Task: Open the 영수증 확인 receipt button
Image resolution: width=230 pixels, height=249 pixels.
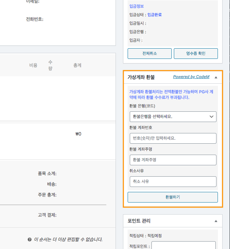Action: [x=196, y=54]
